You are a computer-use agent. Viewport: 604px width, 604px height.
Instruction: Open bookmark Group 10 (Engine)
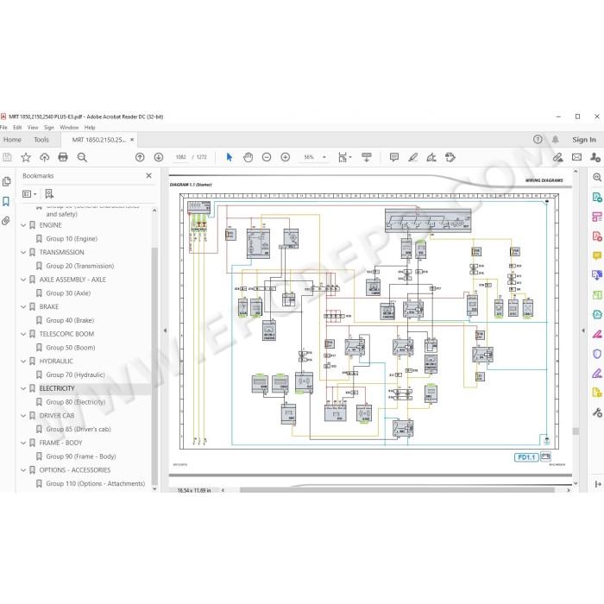coord(72,239)
